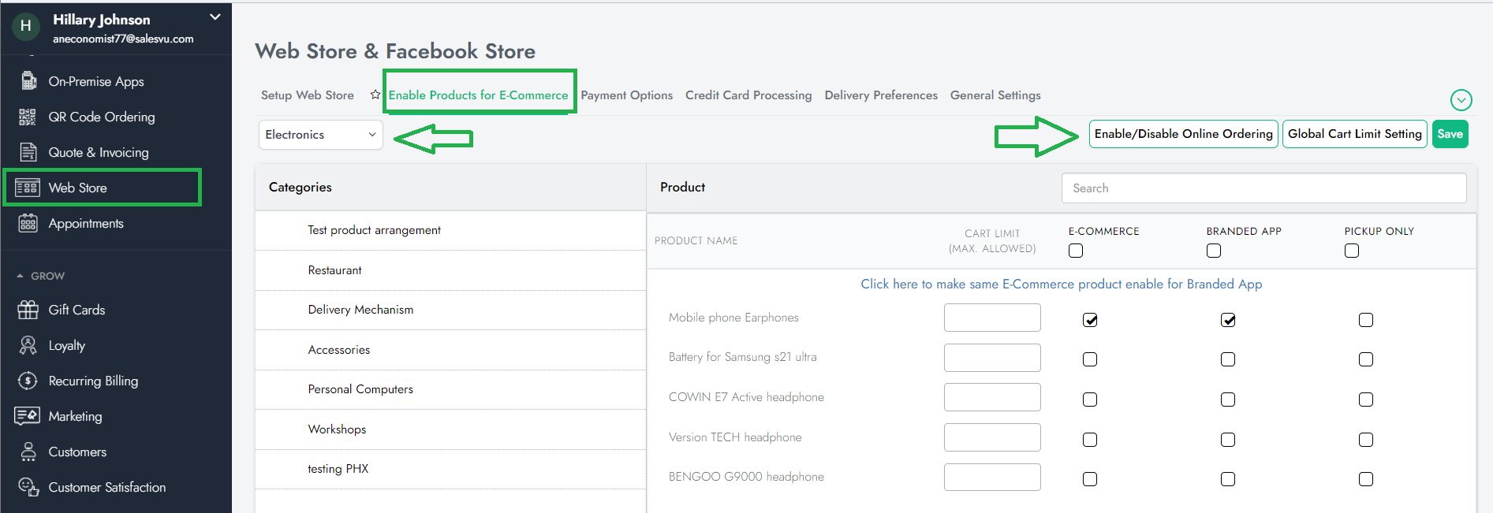Image resolution: width=1493 pixels, height=513 pixels.
Task: Click the Global Cart Limit Setting button
Action: click(1354, 134)
